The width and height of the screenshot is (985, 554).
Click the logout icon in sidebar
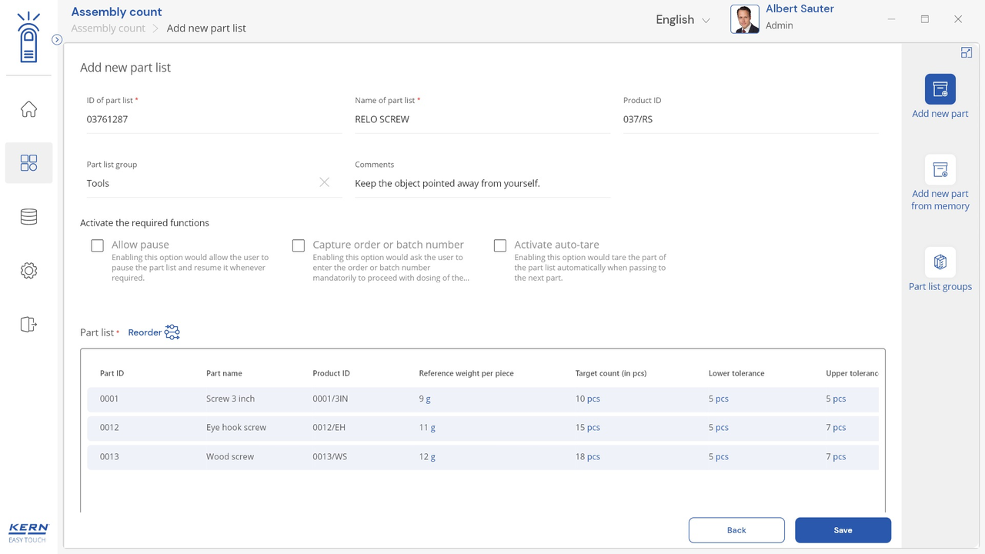point(28,325)
